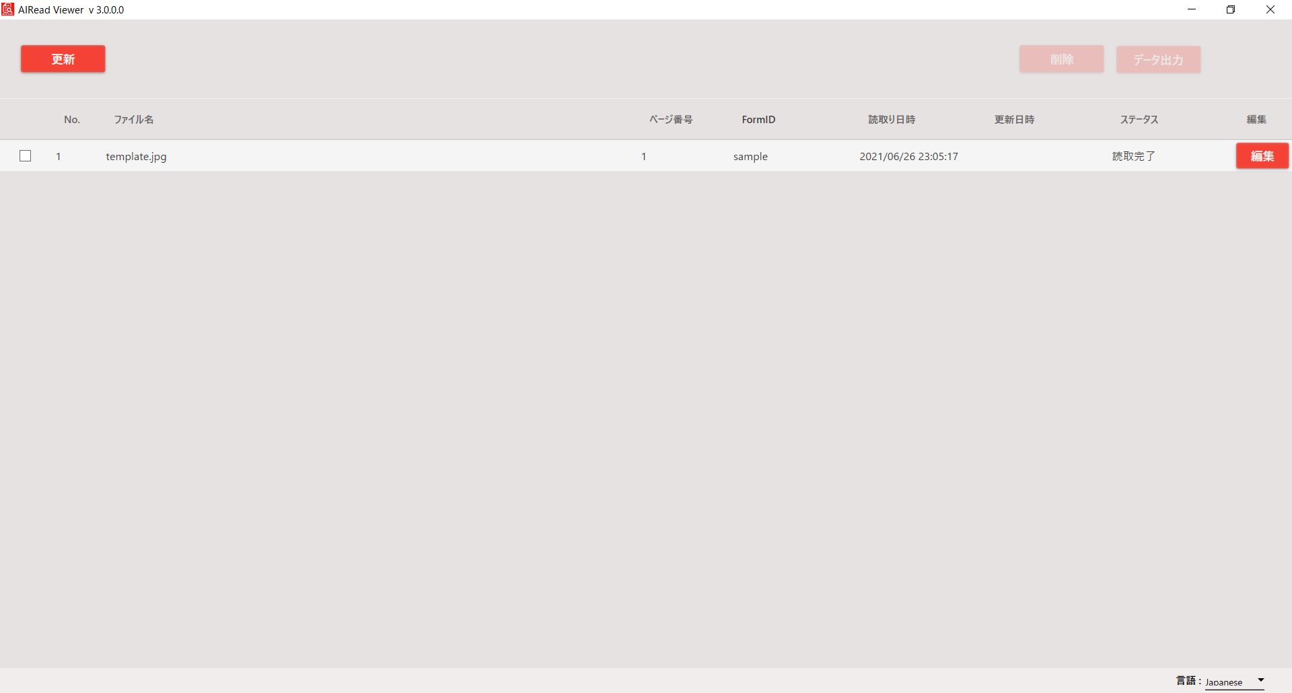Viewport: 1292px width, 693px height.
Task: Click the データ出力 (Data Export) button
Action: (x=1158, y=59)
